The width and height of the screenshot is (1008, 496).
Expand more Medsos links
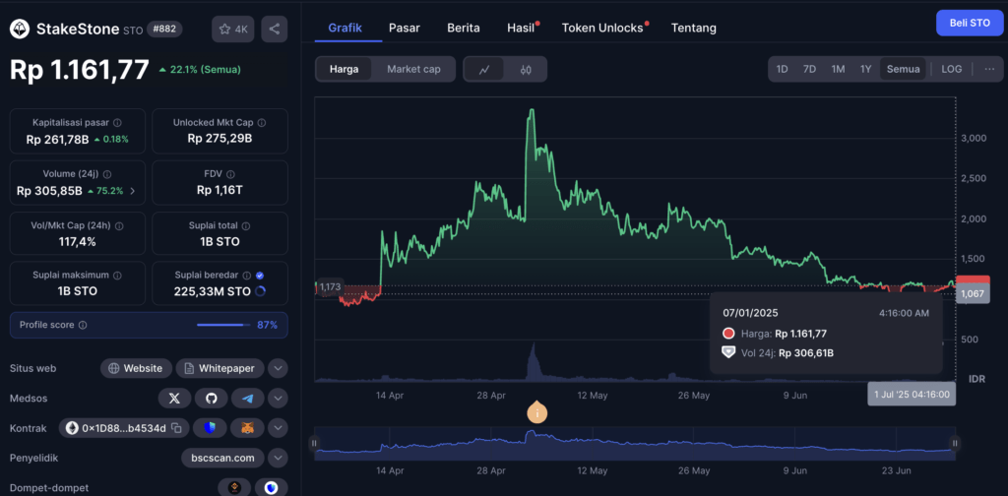(x=278, y=399)
